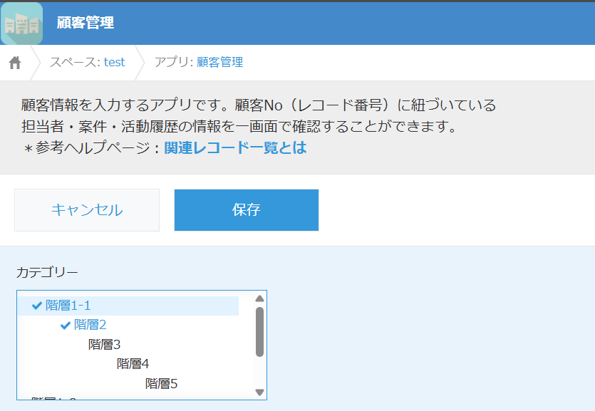Click the checkmark beside 階層1-1

point(37,306)
